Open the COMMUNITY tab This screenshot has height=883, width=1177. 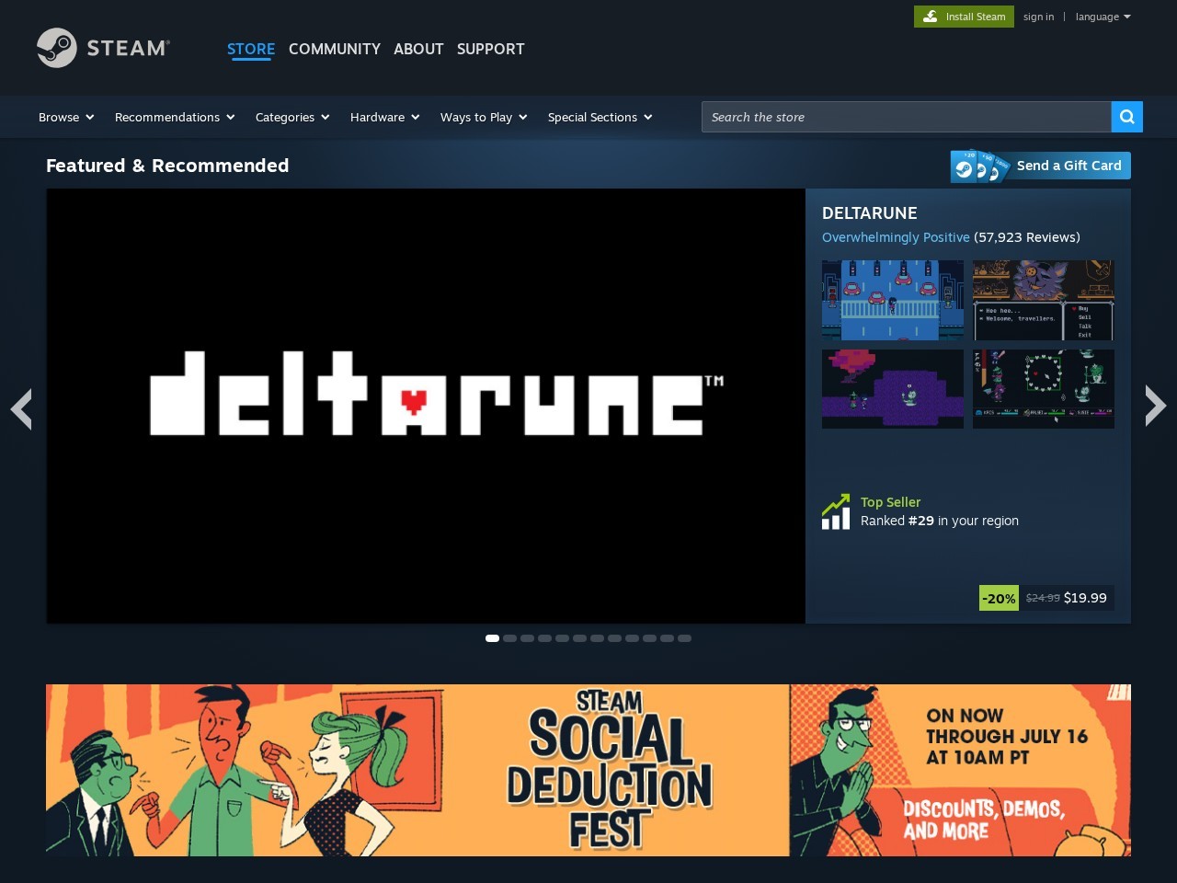point(335,49)
